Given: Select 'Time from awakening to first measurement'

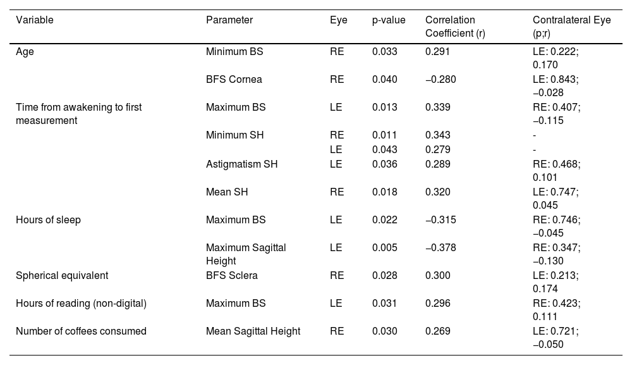Looking at the screenshot, I should click(x=79, y=113).
